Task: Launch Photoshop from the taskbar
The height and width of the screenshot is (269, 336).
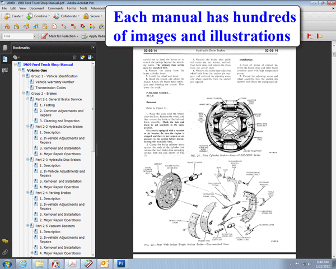Action: [120, 263]
